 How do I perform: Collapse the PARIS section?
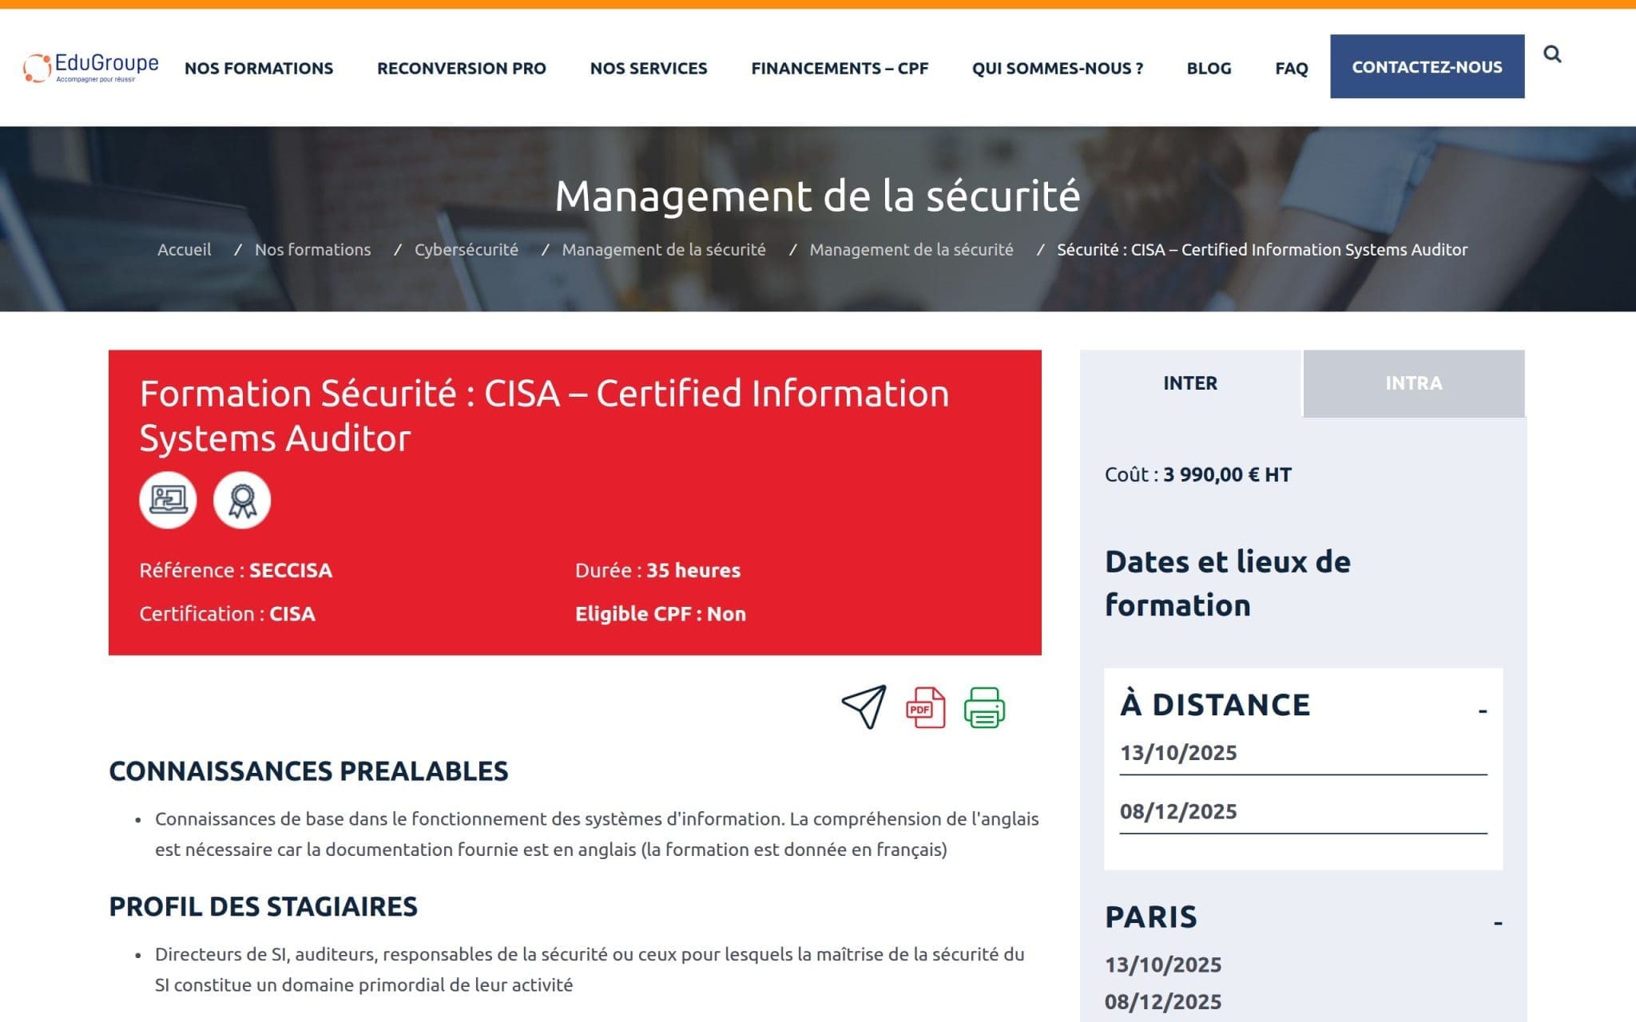tap(1498, 922)
